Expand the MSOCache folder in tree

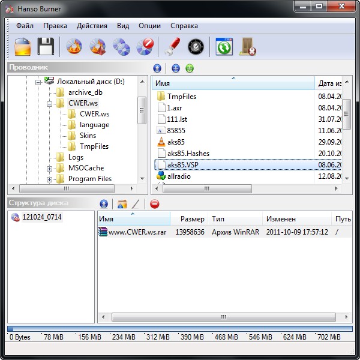tap(50, 168)
